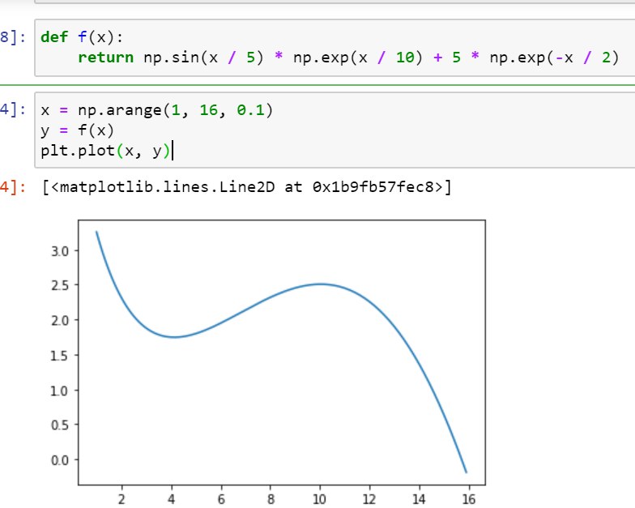The height and width of the screenshot is (508, 635).
Task: Click the matplotlib Line2D output text
Action: (x=246, y=187)
